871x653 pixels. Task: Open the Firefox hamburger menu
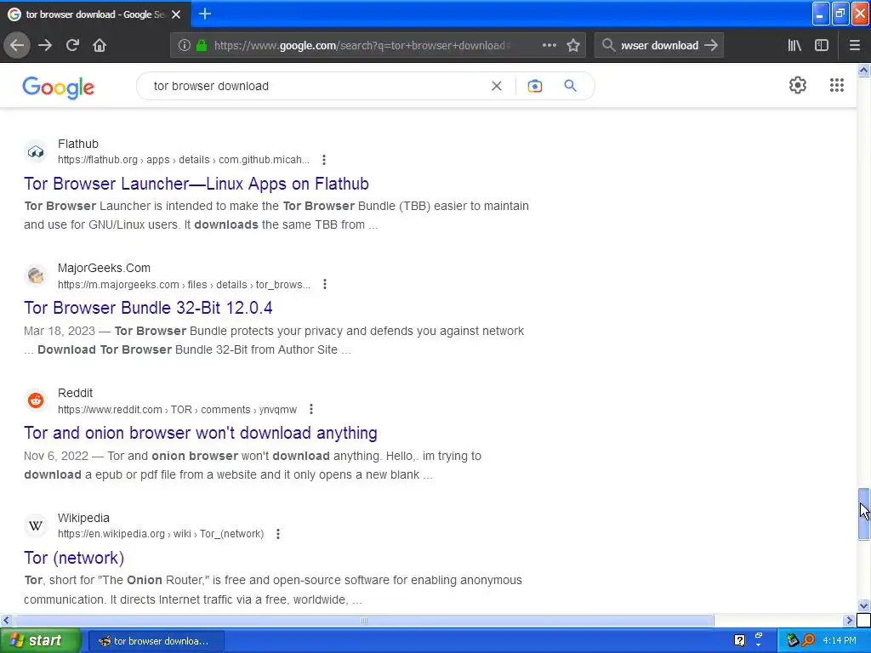pyautogui.click(x=855, y=46)
